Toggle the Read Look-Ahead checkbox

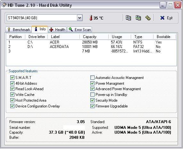[12, 89]
